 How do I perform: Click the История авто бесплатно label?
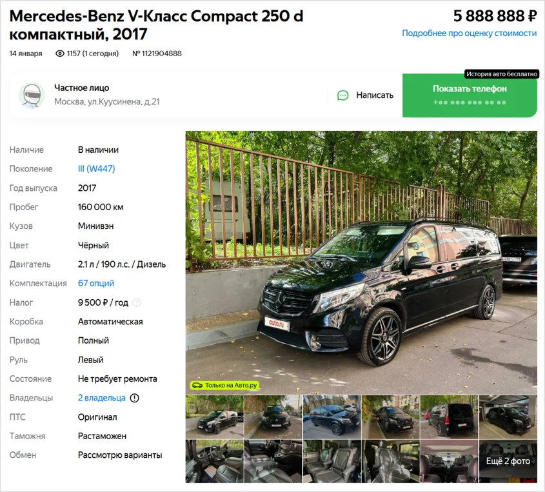[502, 74]
